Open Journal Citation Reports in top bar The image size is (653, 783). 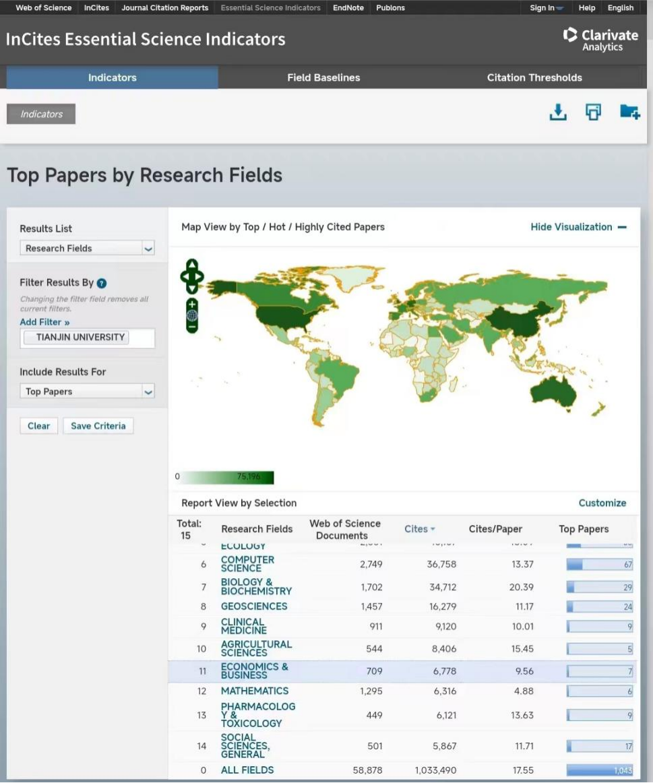(166, 8)
